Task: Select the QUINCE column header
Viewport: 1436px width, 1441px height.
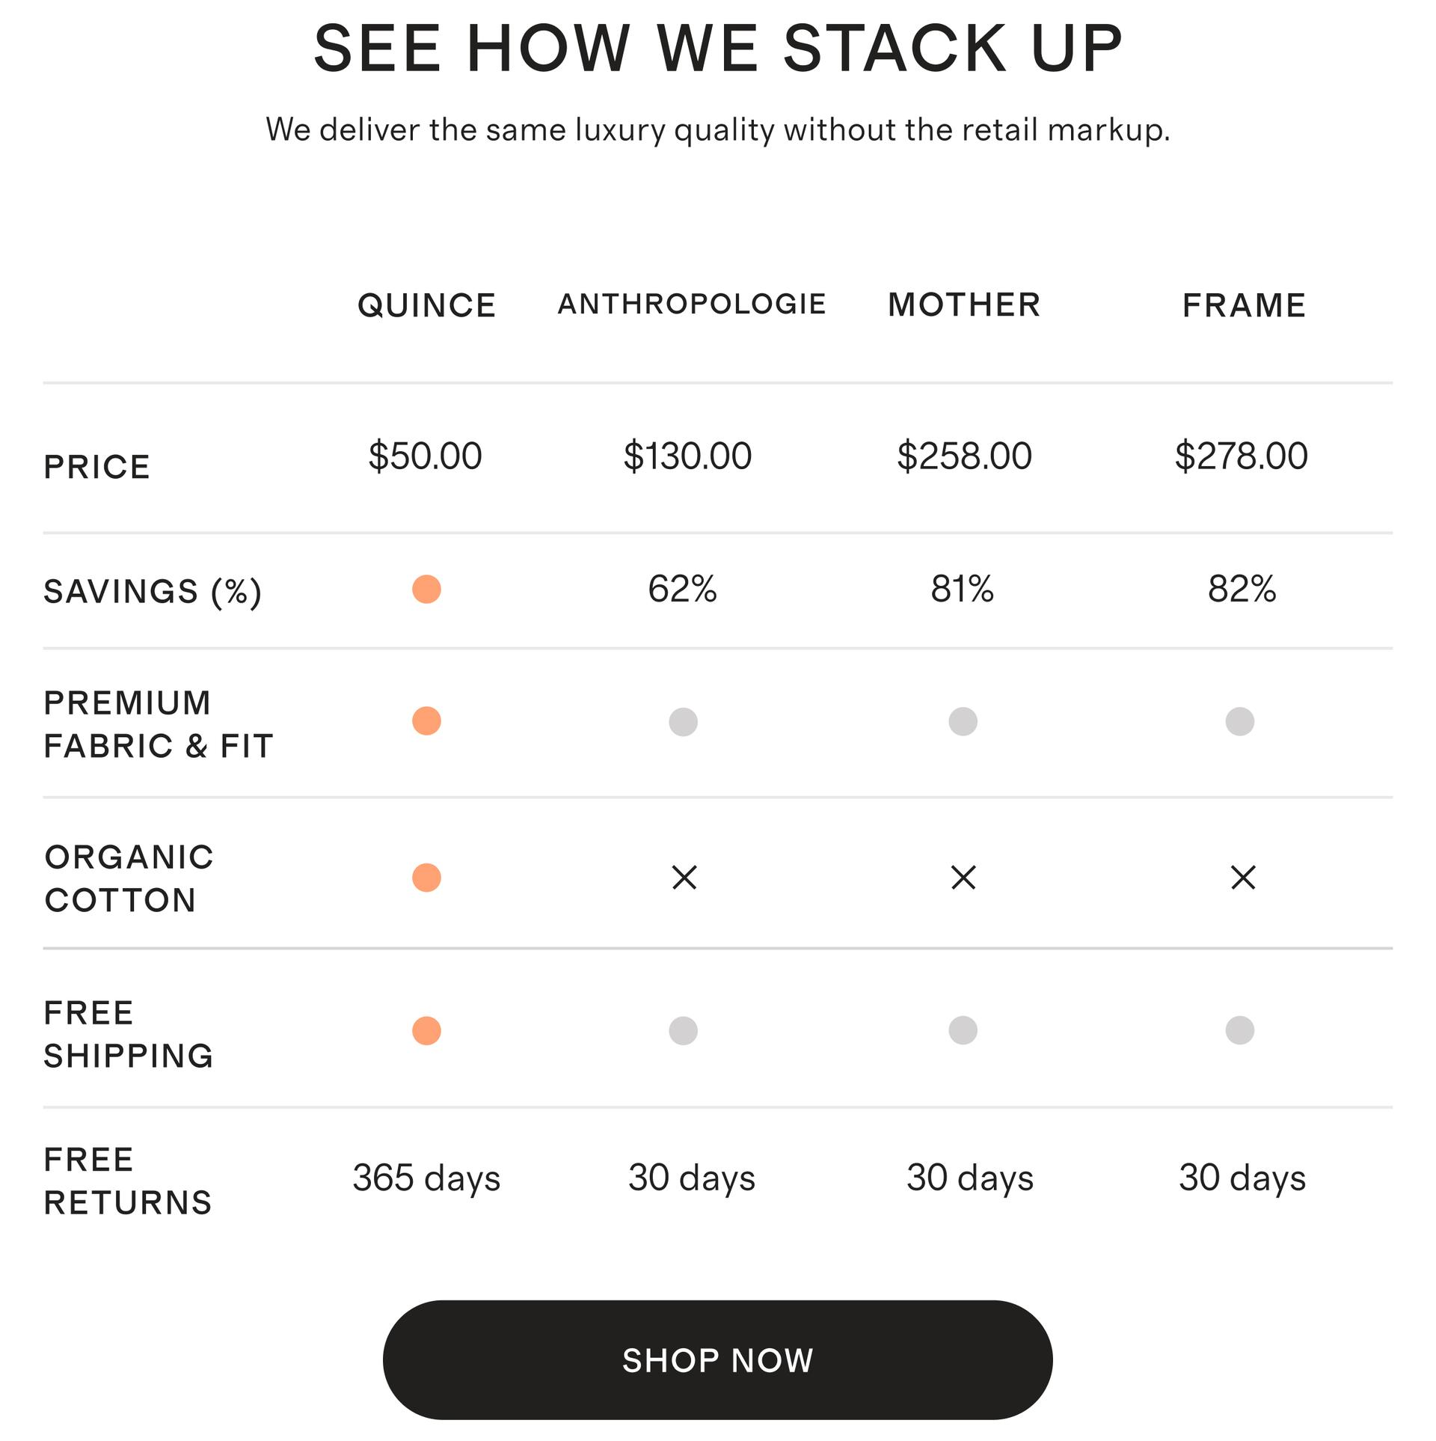Action: 427,306
